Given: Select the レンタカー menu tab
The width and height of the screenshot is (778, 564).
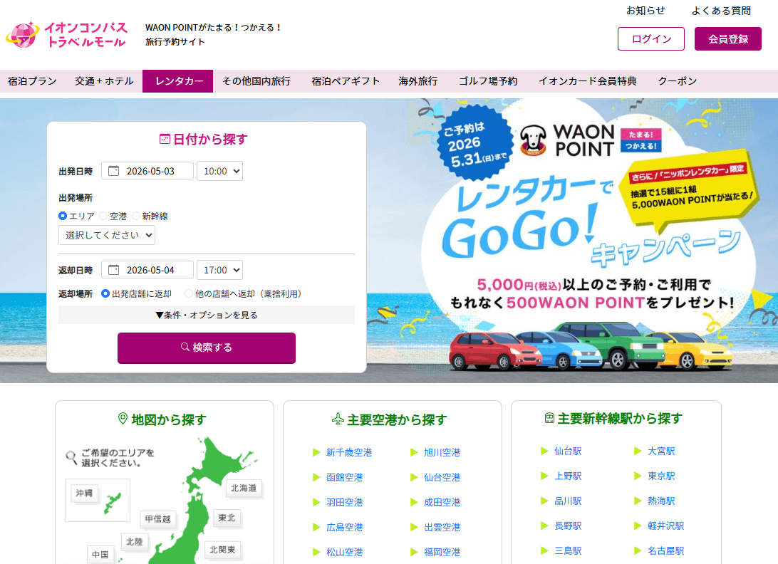Looking at the screenshot, I should 177,81.
